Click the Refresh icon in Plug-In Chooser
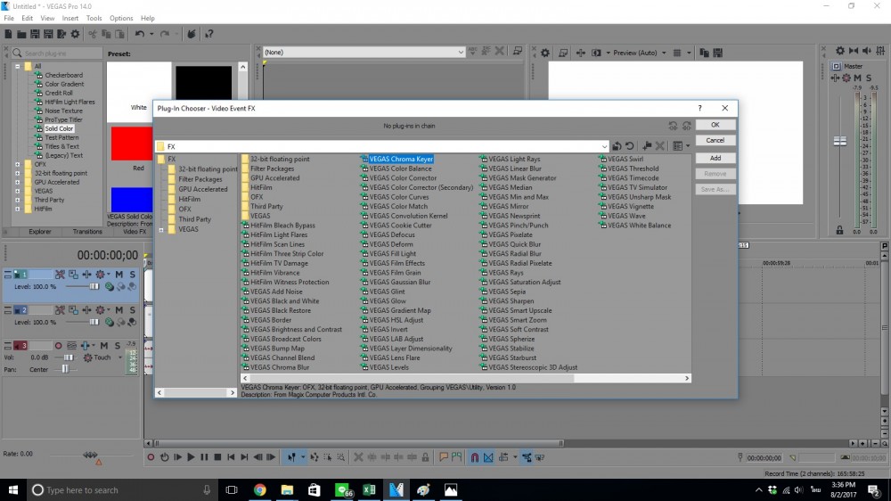This screenshot has width=891, height=501. 630,146
